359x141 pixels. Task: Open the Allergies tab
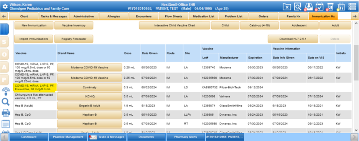(x=114, y=17)
